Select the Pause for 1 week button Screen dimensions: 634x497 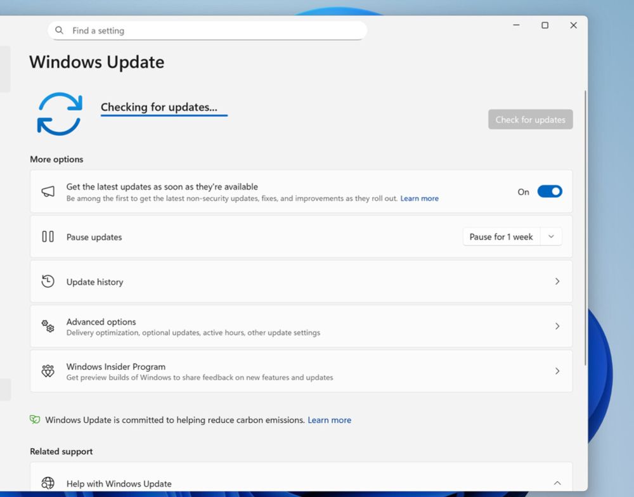point(501,236)
